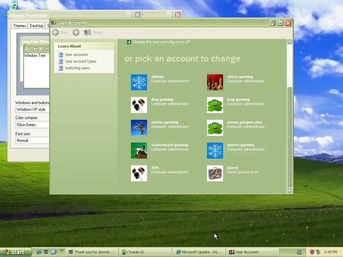
Task: Click the SUS account name
Action: click(x=155, y=168)
